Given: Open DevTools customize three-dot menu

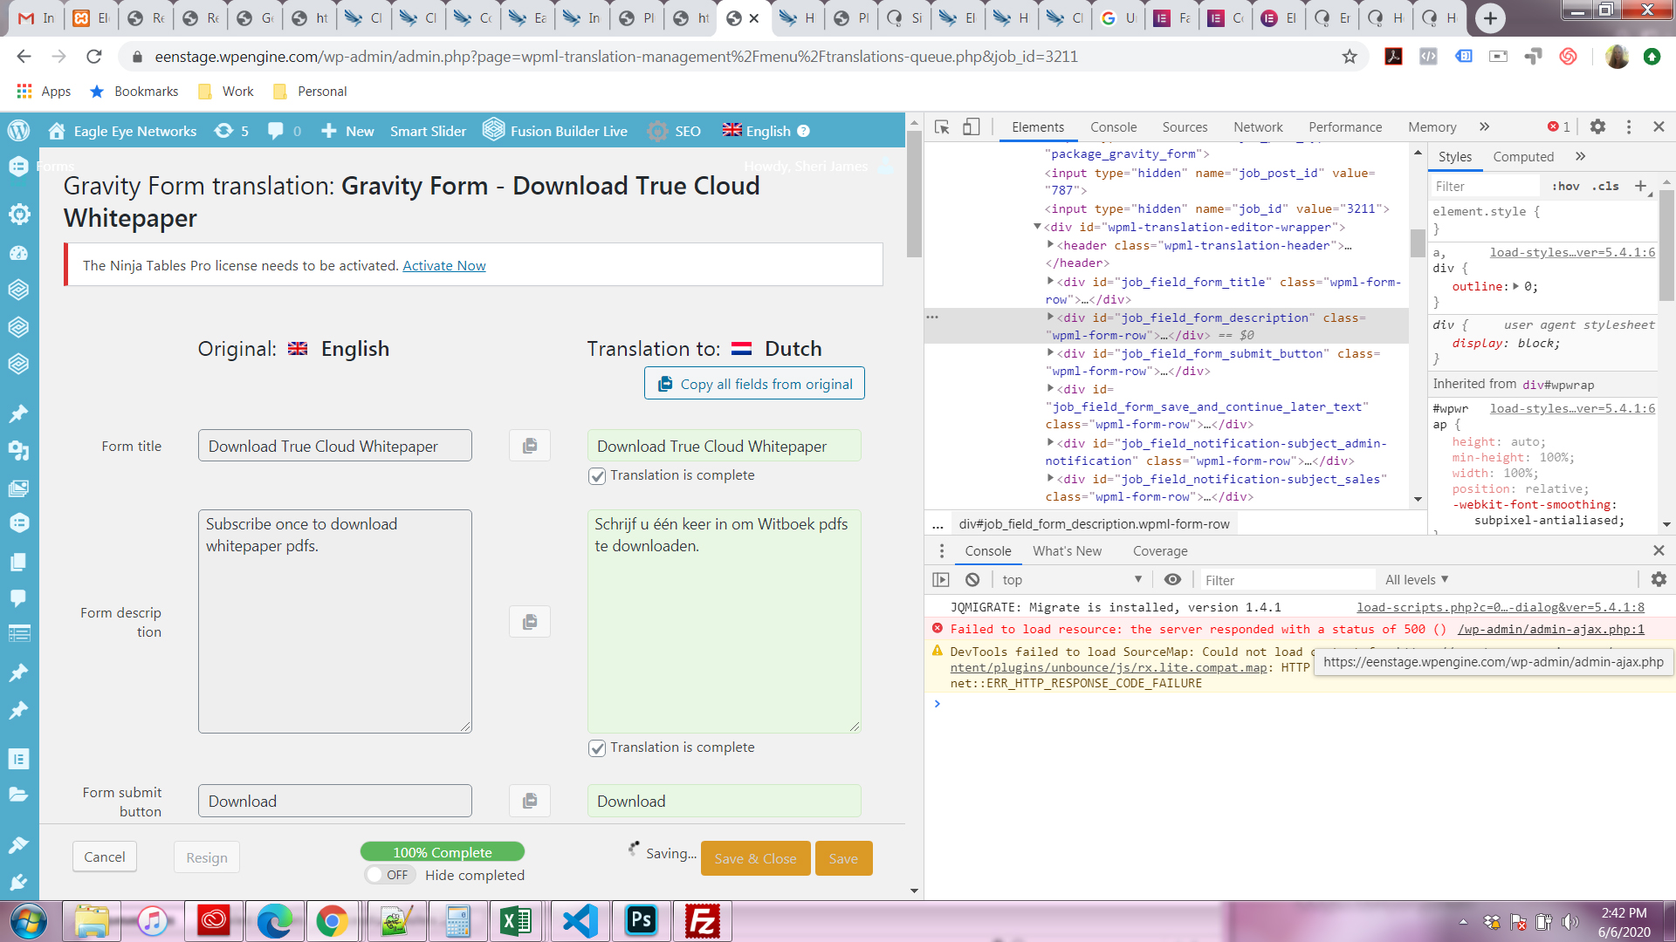Looking at the screenshot, I should (1629, 127).
